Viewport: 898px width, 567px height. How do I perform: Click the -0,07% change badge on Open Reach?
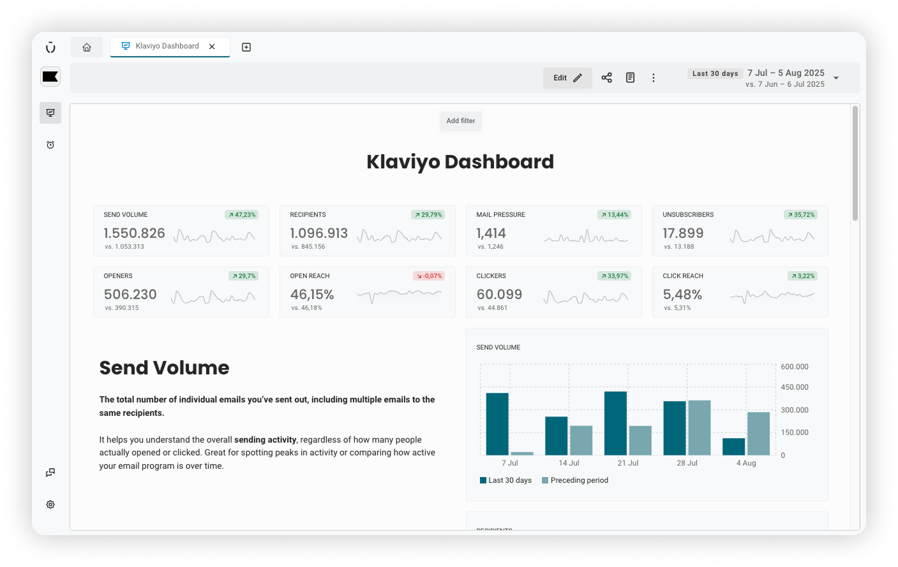tap(429, 276)
